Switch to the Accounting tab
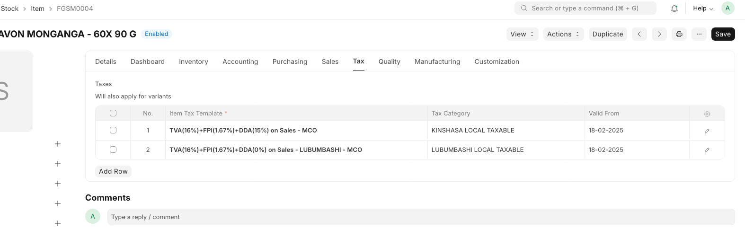The image size is (745, 238). coord(240,62)
